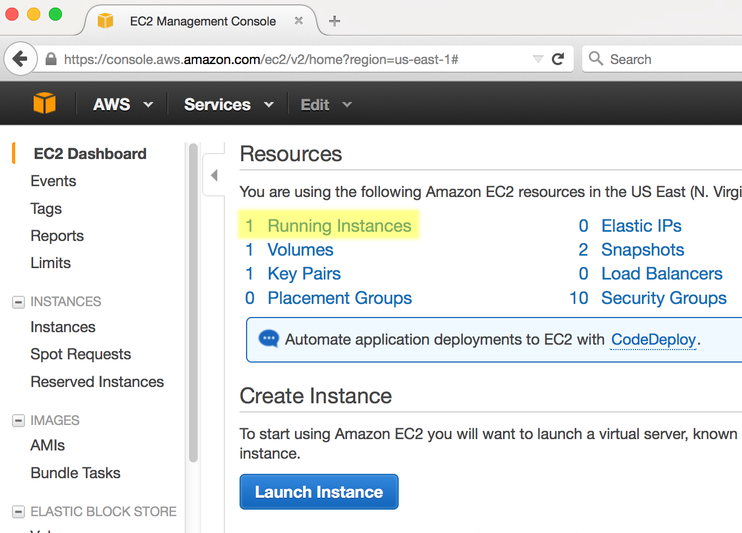Viewport: 742px width, 533px height.
Task: Open the AWS dropdown menu
Action: point(123,104)
